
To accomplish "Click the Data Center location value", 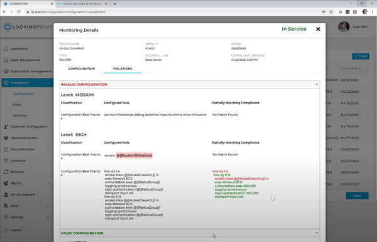I will 154,60.
